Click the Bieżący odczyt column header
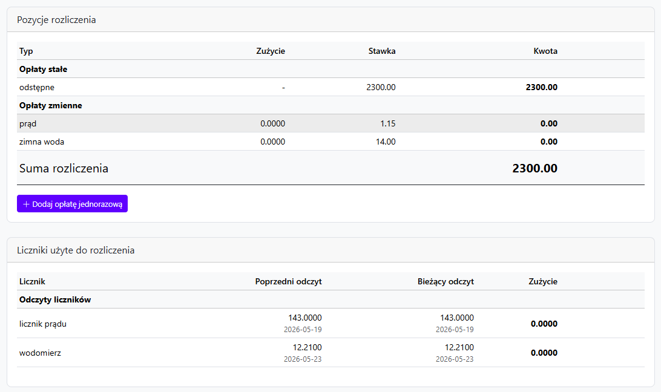 446,281
